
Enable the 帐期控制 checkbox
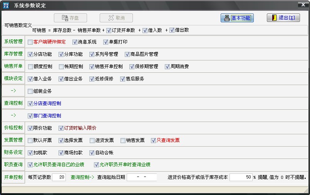(x=61, y=67)
